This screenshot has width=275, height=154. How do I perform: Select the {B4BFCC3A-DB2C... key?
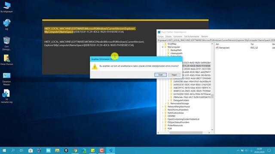click(x=192, y=91)
